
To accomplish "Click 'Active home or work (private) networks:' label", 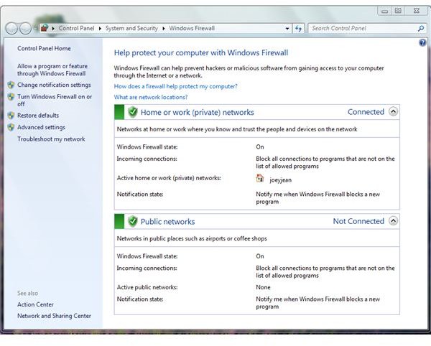I will (169, 178).
